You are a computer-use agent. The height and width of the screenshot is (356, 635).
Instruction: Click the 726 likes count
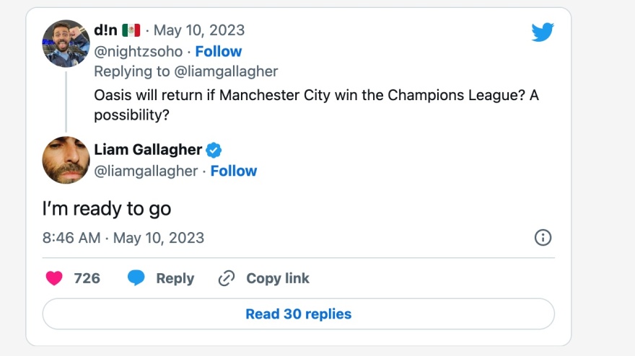tap(87, 278)
